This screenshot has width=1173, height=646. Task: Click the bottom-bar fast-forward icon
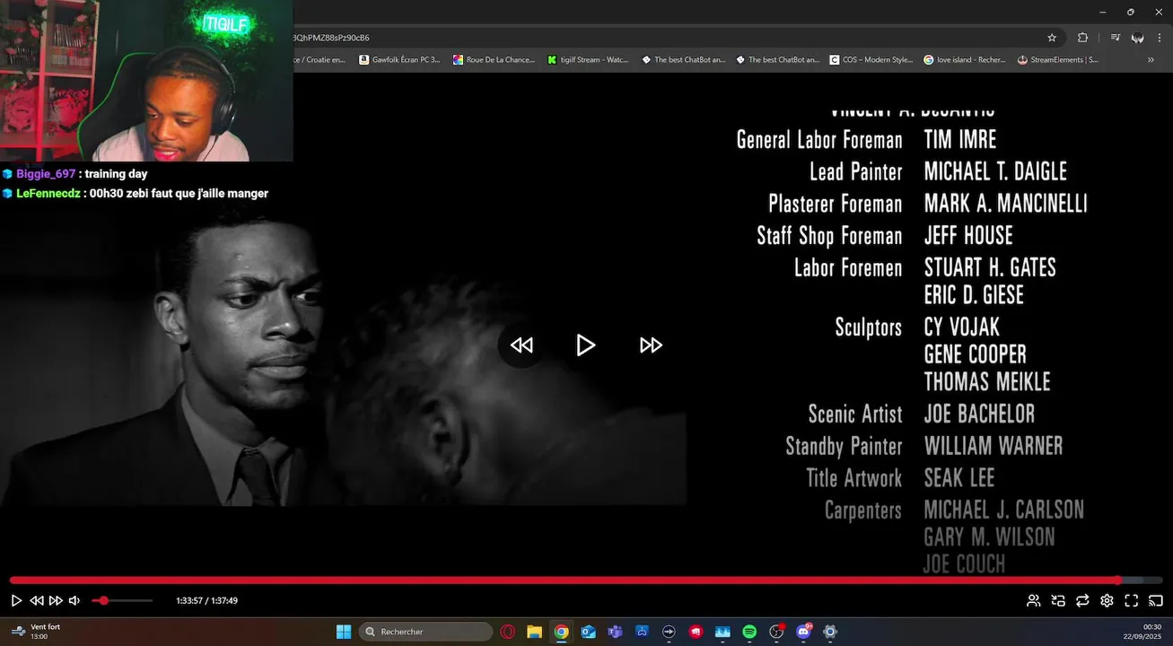[56, 600]
